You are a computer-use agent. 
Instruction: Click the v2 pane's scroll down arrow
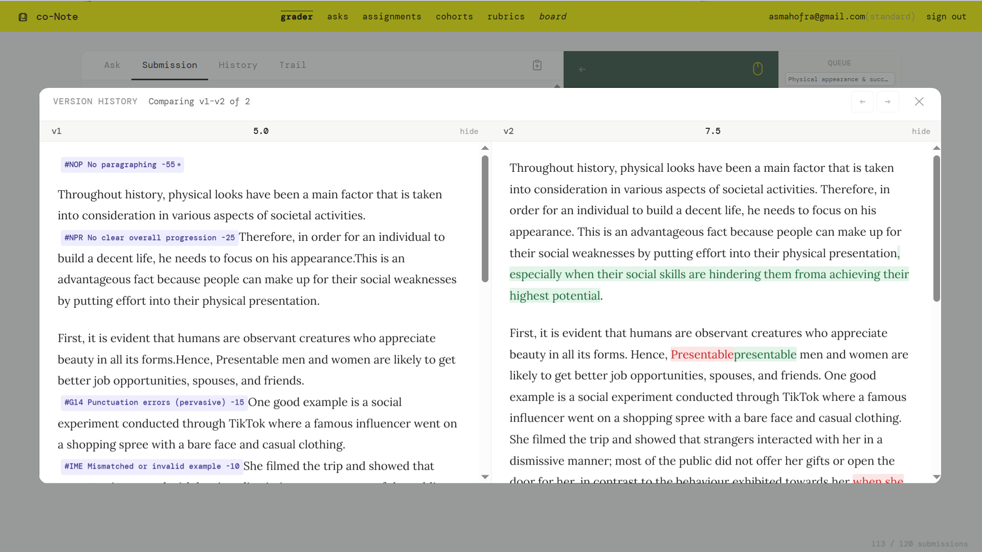tap(936, 477)
